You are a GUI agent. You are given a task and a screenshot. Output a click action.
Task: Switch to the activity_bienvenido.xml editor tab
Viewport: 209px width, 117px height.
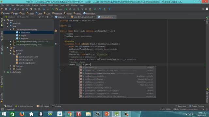[83, 17]
